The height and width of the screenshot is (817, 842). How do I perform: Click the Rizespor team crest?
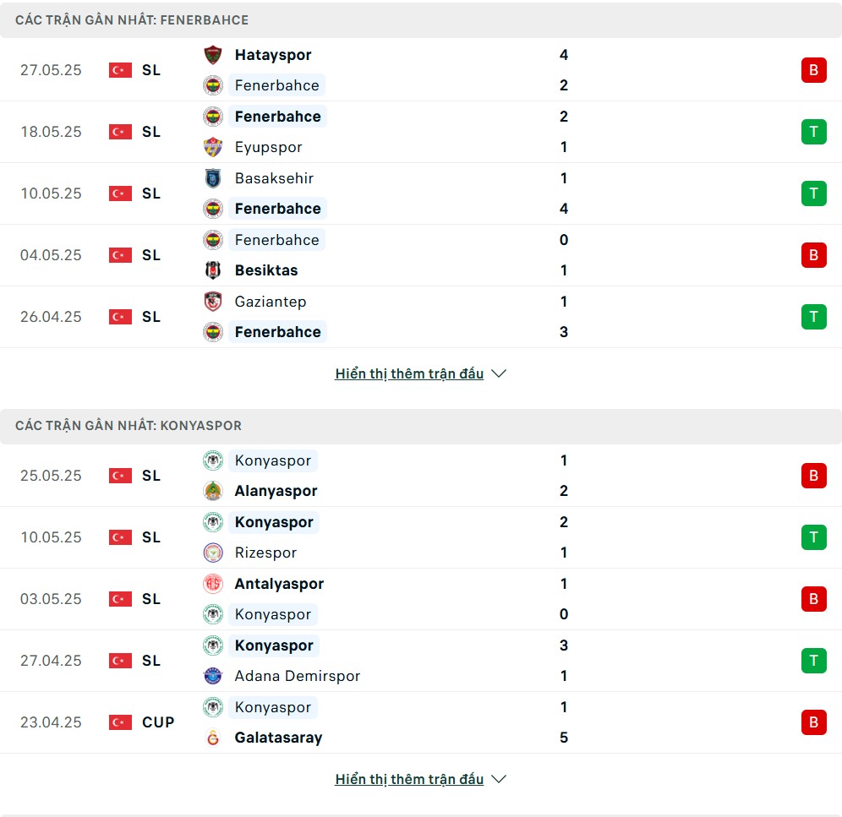click(213, 553)
